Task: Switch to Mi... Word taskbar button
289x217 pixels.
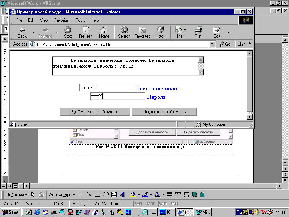Action: 203,212
